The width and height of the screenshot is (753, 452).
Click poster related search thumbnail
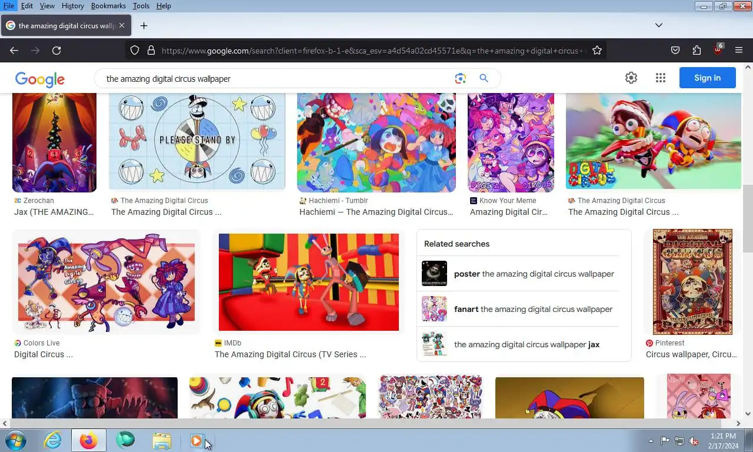(434, 274)
